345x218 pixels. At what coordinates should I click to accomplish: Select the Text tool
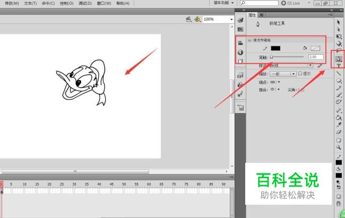[339, 66]
